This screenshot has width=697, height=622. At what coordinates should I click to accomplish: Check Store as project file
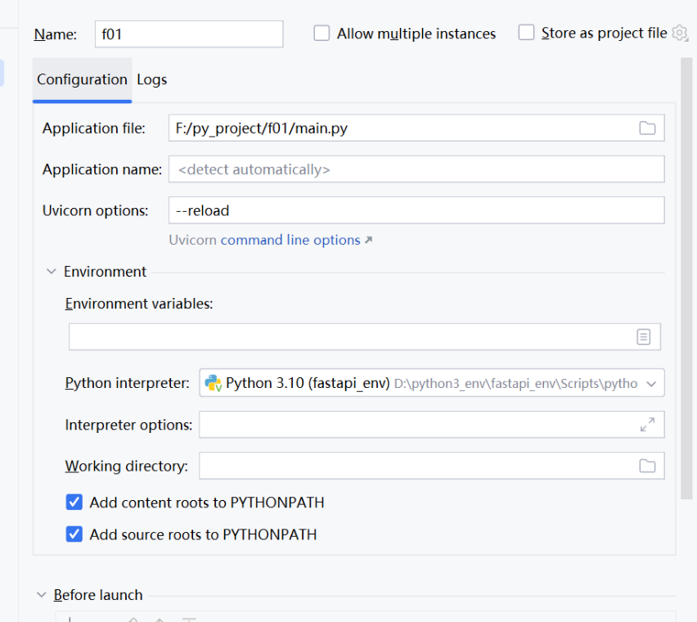click(527, 34)
